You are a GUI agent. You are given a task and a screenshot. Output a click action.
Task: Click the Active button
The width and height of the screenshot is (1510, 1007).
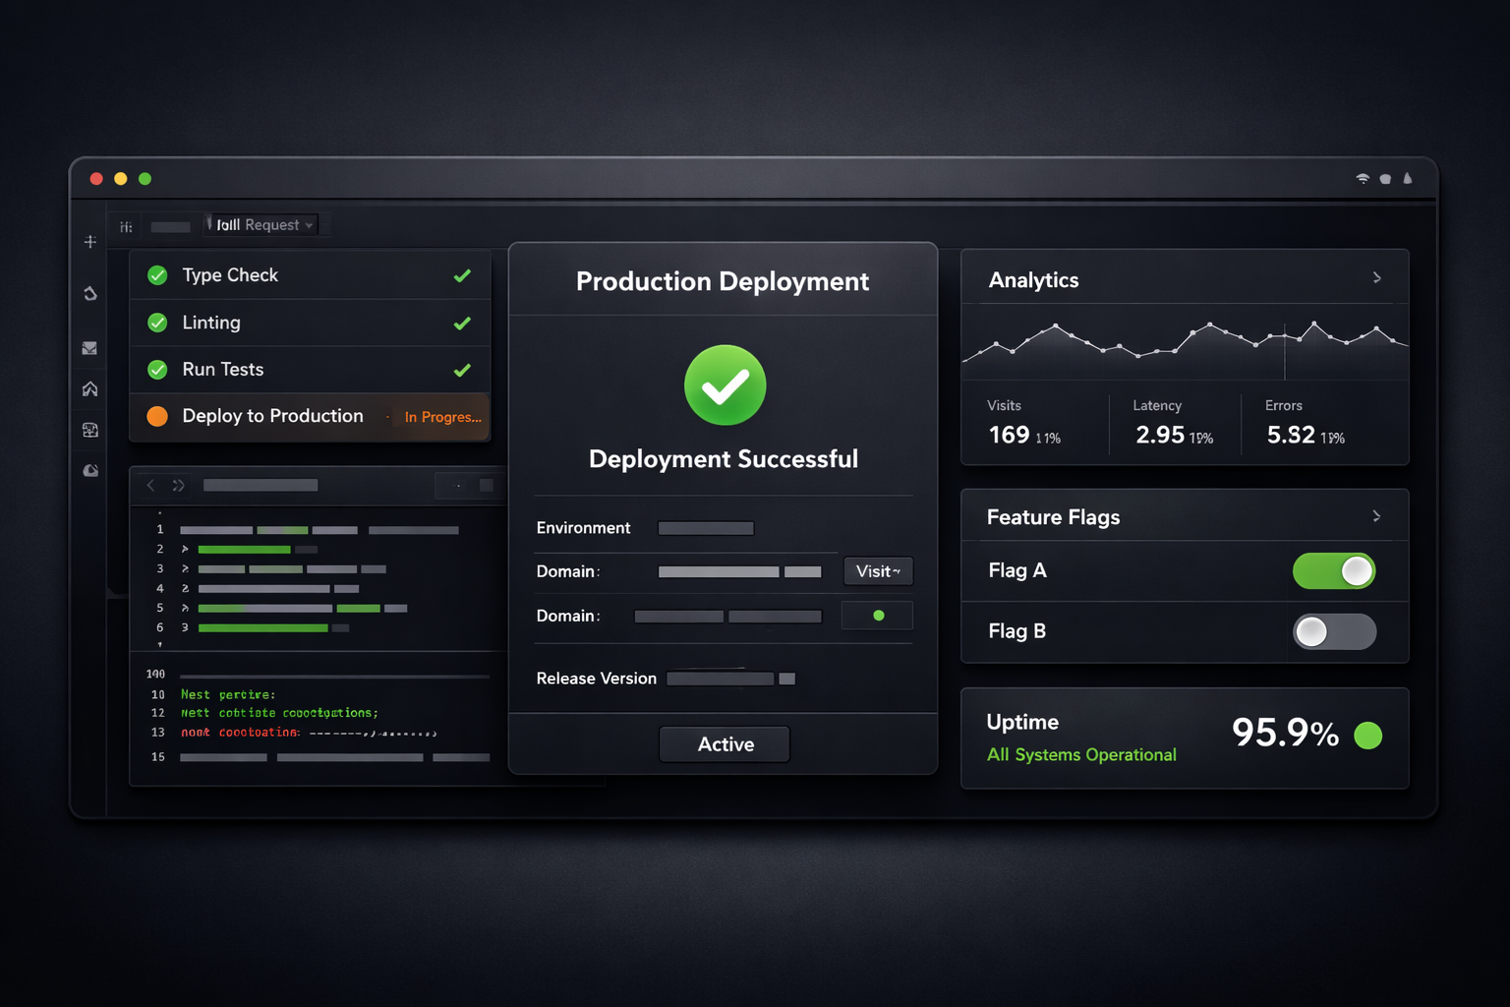coord(725,744)
